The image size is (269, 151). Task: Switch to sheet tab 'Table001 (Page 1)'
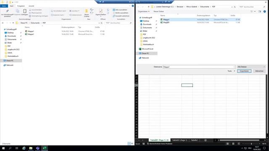(x=179, y=140)
